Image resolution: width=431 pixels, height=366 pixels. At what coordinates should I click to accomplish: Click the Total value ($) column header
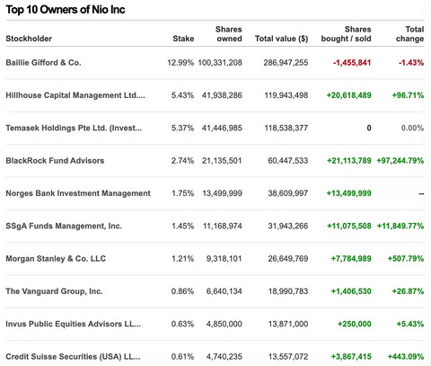(282, 39)
